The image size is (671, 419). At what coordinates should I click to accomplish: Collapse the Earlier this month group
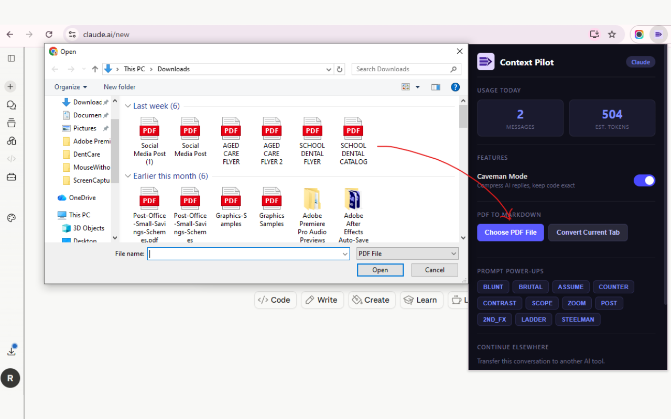(127, 176)
